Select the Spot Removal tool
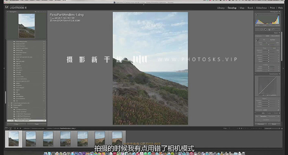 pyautogui.click(x=262, y=29)
